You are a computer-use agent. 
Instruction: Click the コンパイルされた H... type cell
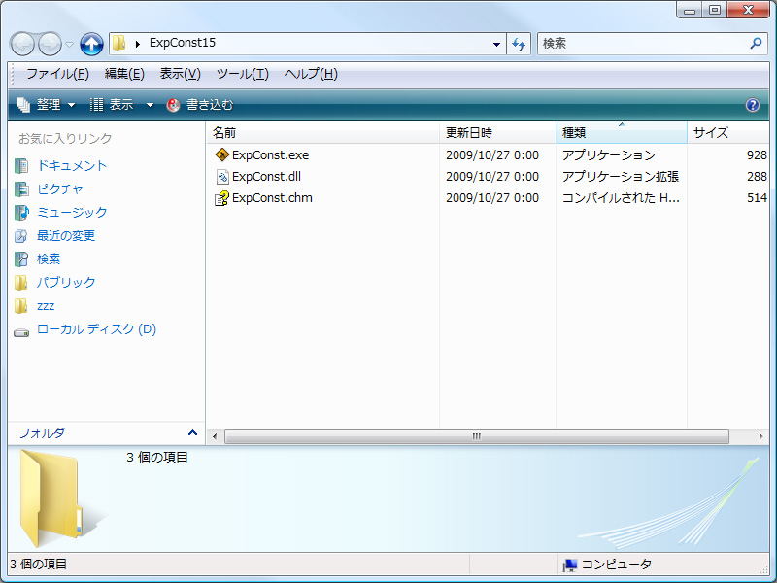[x=621, y=198]
